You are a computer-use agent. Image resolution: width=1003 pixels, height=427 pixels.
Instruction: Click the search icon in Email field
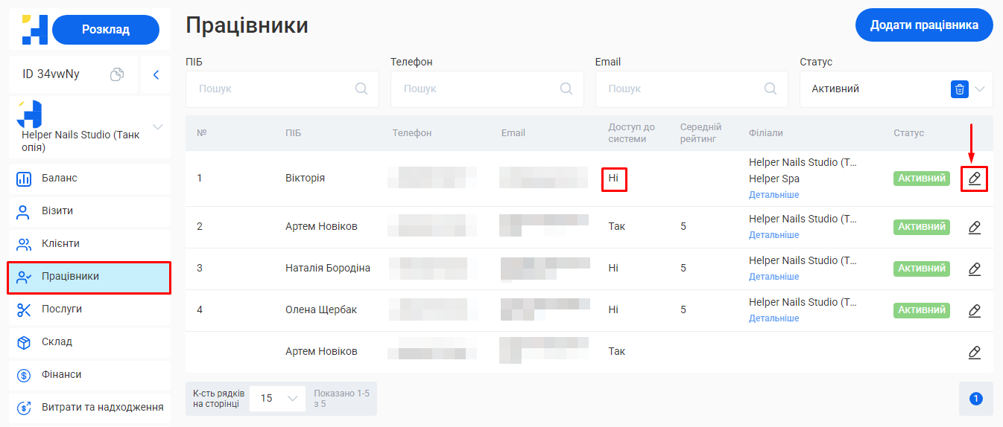(x=771, y=89)
